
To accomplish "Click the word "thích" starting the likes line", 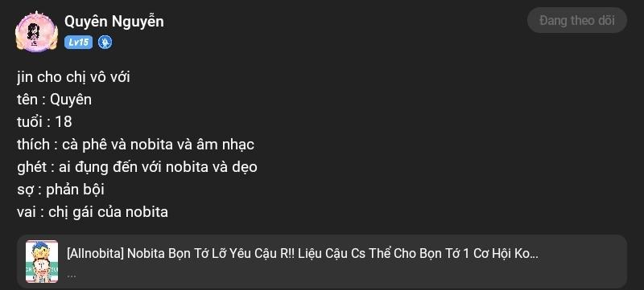I will [34, 145].
